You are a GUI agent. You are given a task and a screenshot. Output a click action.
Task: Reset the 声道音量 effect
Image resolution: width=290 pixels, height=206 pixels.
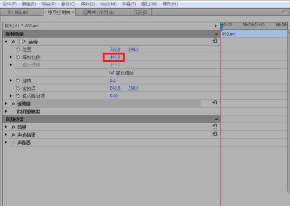pyautogui.click(x=215, y=134)
